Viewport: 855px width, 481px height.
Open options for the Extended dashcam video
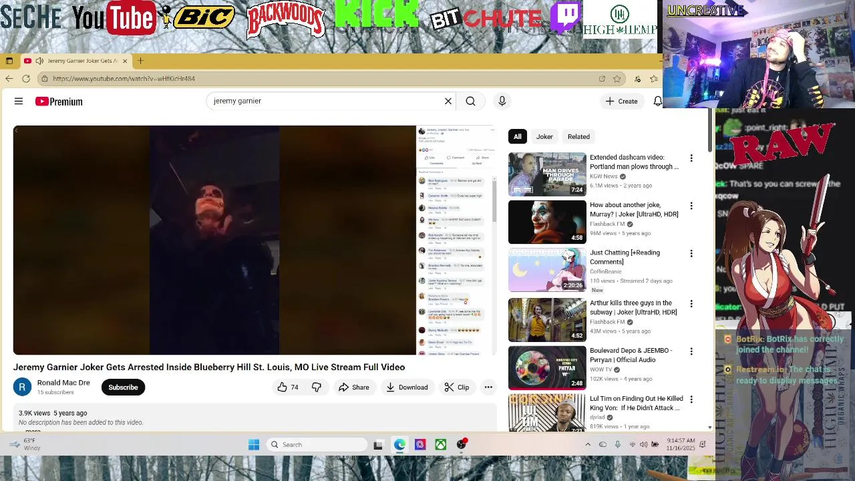691,158
